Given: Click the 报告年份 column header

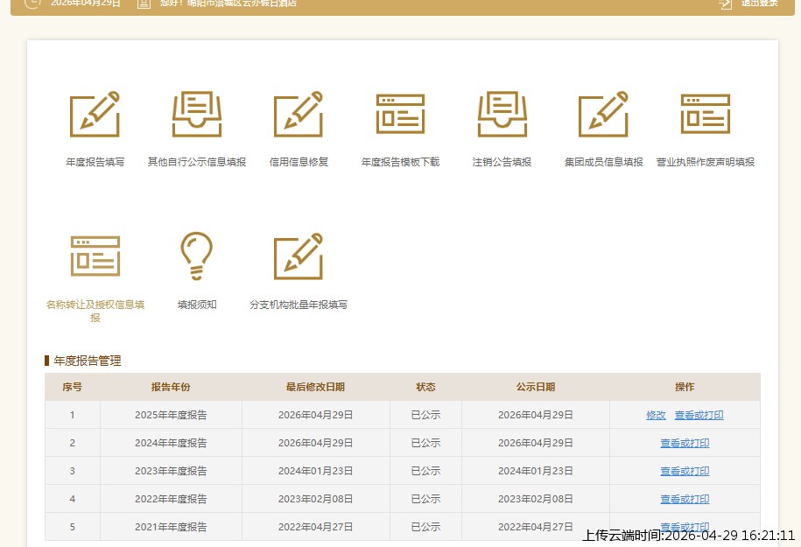Looking at the screenshot, I should click(x=171, y=387).
